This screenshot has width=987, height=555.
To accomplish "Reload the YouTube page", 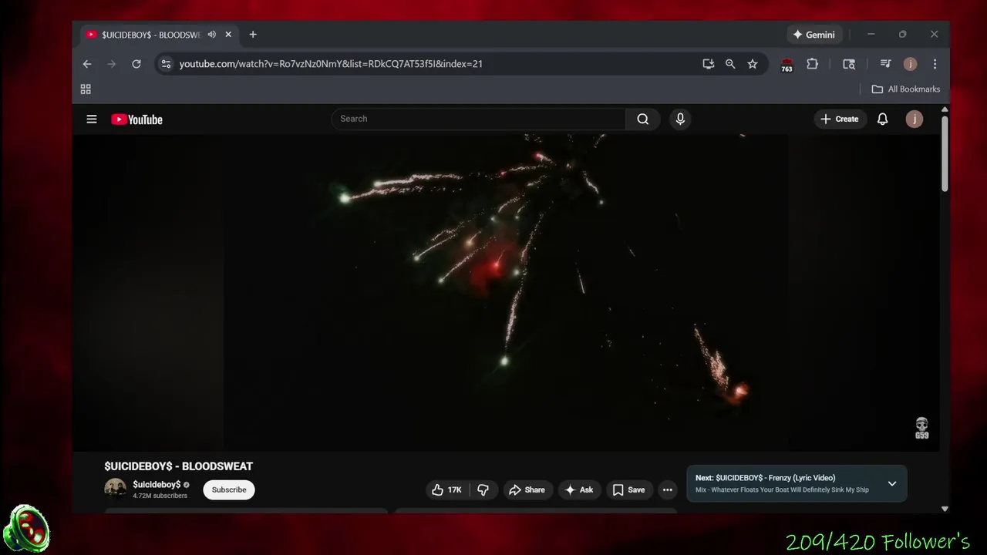I will click(x=136, y=64).
